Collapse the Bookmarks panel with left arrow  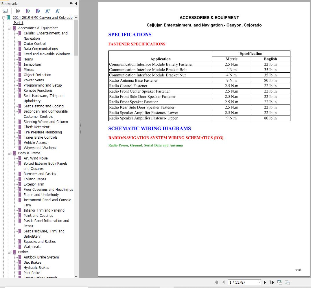(76, 3)
